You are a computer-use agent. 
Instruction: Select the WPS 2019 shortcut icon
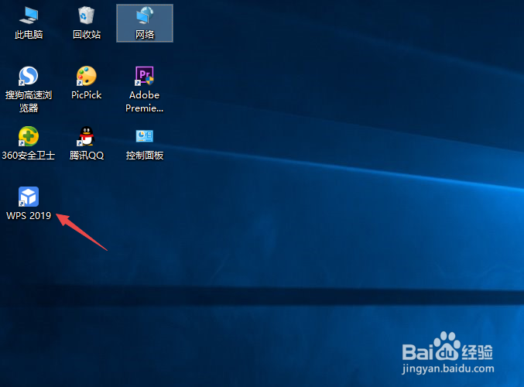tap(29, 197)
